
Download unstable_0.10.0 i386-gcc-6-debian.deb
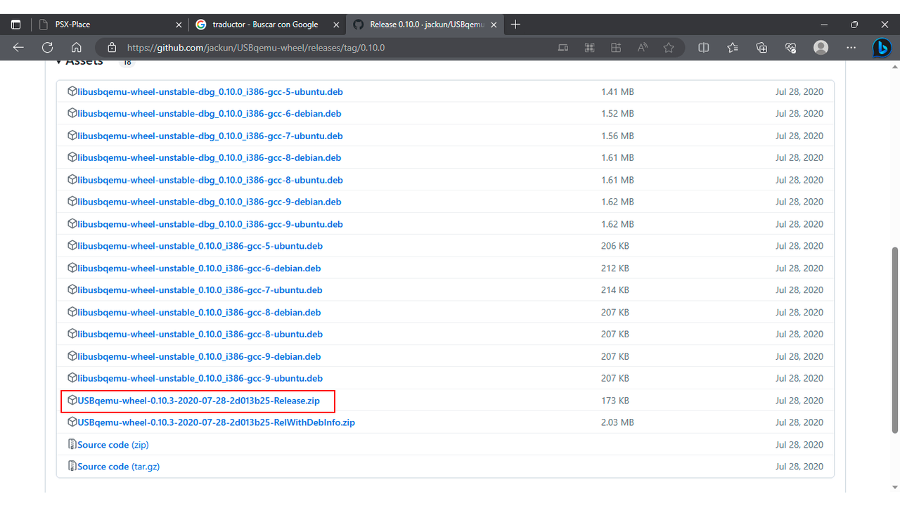coord(199,268)
